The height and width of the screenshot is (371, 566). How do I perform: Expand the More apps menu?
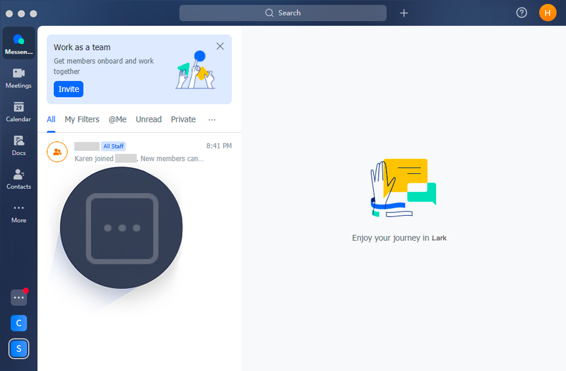19,213
